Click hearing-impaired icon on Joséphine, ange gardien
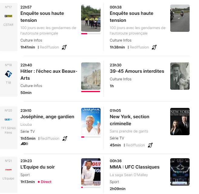Screen dimensions: 199x194 tap(65, 139)
